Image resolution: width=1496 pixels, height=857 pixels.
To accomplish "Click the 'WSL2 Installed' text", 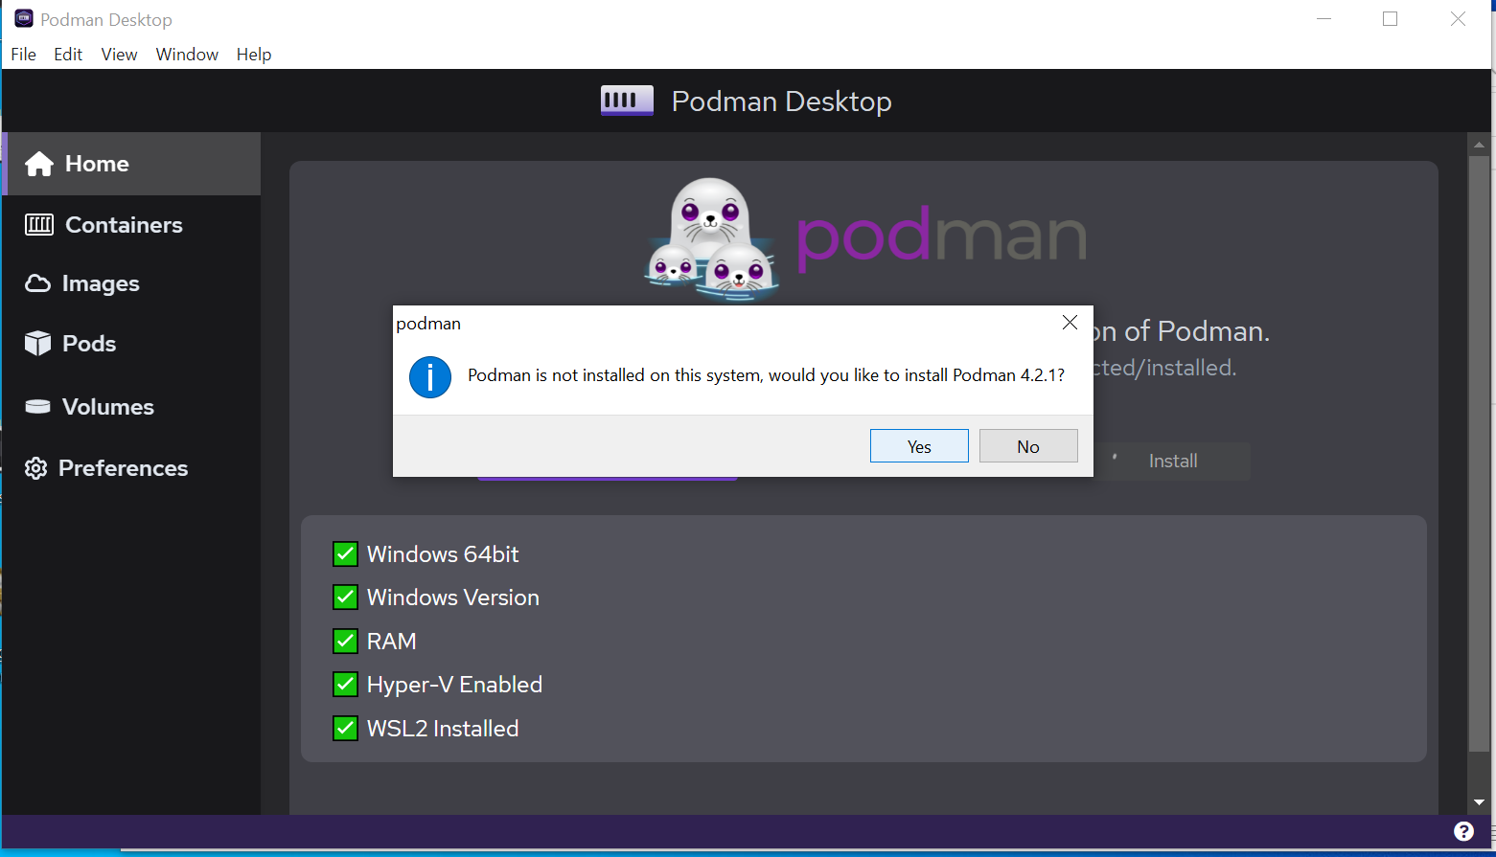I will tap(443, 729).
